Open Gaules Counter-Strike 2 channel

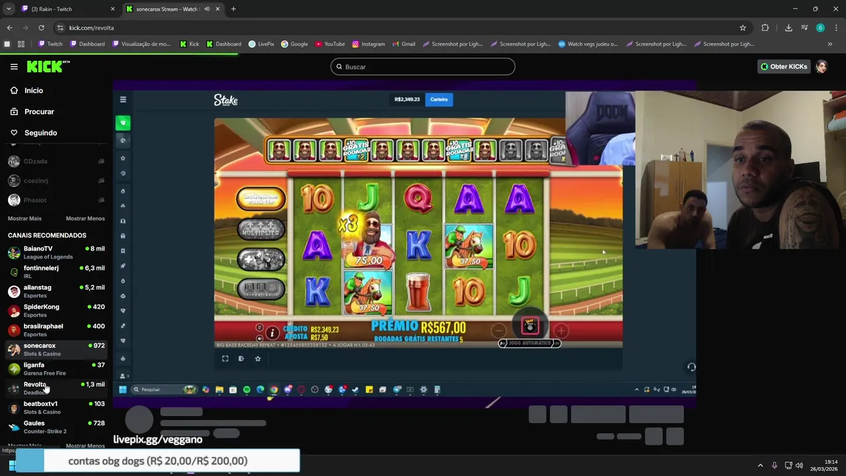56,426
